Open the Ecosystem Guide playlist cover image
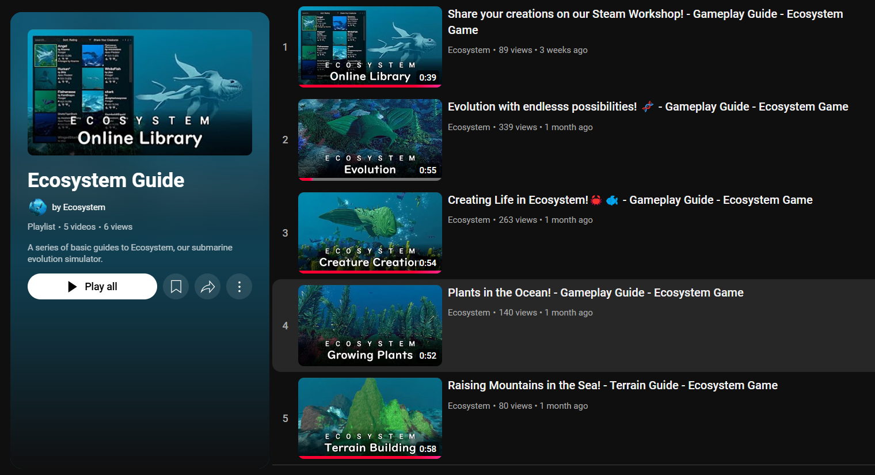Screen dimensions: 875x475 140,92
